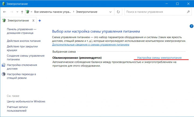The height and width of the screenshot is (117, 194).
Task: Open Дополнительные сведения о схемах link
Action: click(91, 45)
